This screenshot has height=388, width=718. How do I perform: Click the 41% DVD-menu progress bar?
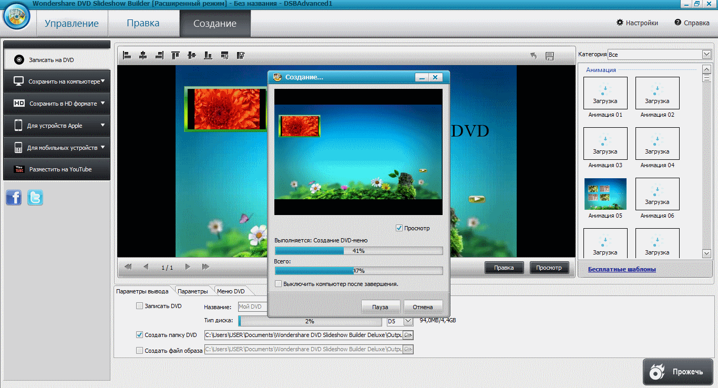pyautogui.click(x=358, y=251)
